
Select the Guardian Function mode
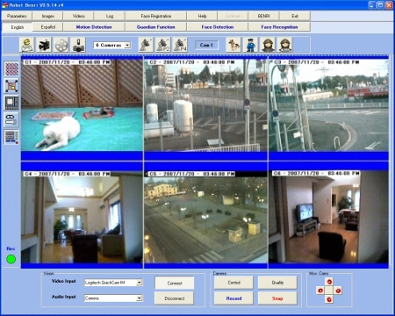pos(156,27)
